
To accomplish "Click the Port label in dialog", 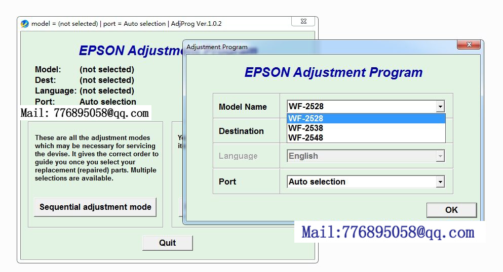I will click(x=227, y=182).
